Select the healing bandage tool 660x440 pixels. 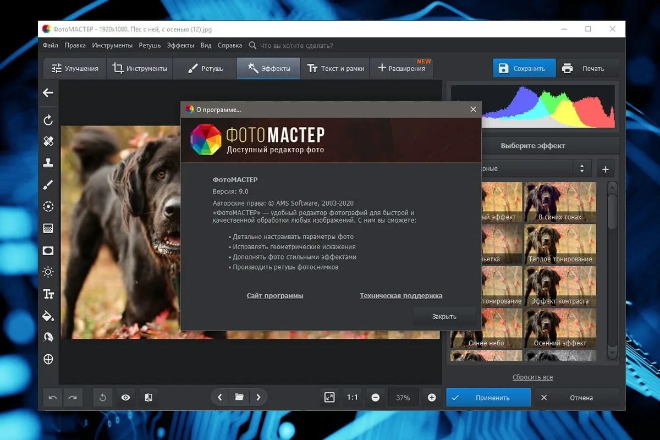pyautogui.click(x=48, y=141)
